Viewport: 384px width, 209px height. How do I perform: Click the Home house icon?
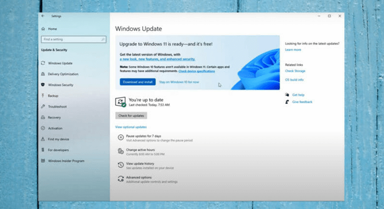[43, 29]
